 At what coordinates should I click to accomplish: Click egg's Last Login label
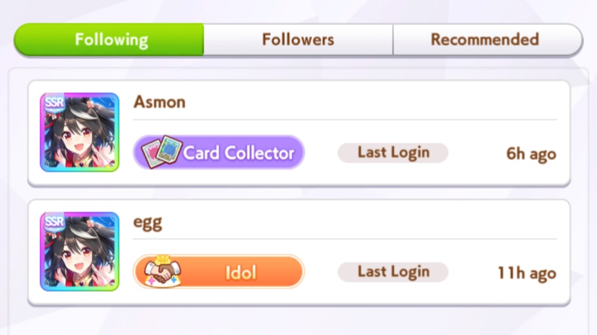(393, 272)
